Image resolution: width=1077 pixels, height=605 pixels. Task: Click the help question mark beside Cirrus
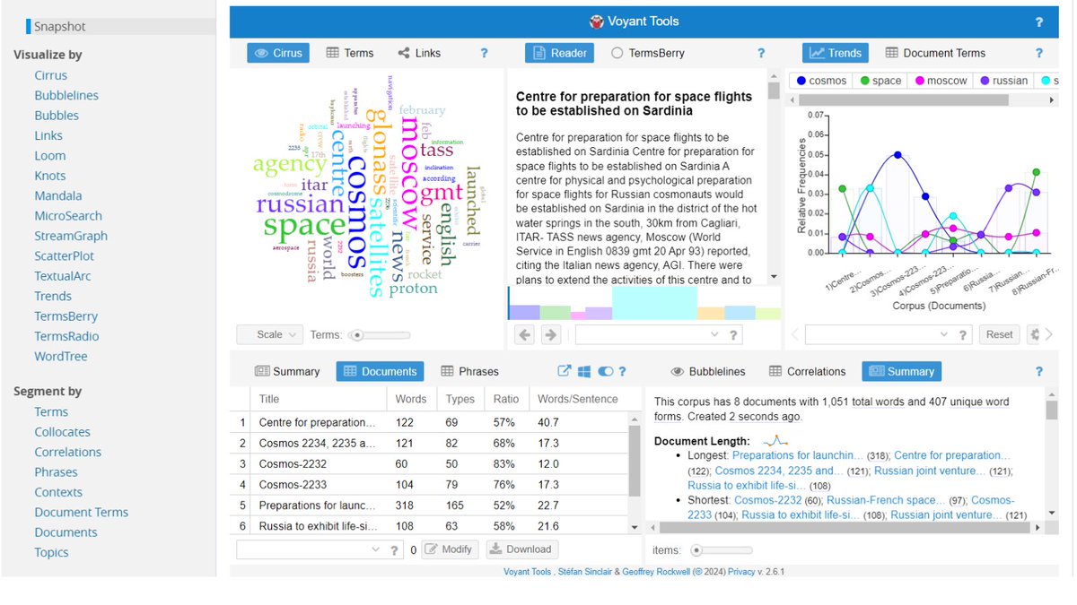[484, 53]
